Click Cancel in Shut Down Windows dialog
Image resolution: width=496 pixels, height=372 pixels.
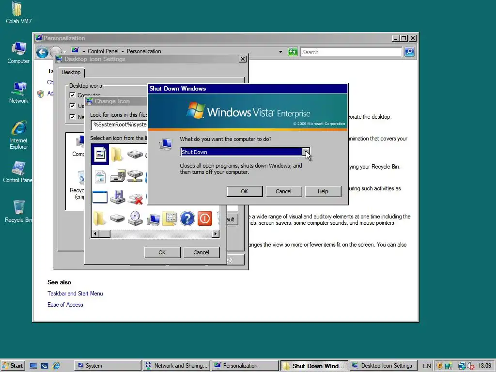(283, 191)
